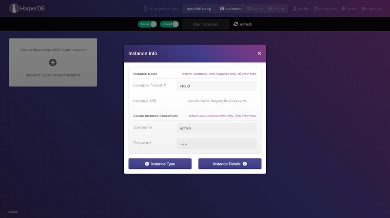Toggle local instances filter
This screenshot has width=390, height=218.
click(147, 24)
